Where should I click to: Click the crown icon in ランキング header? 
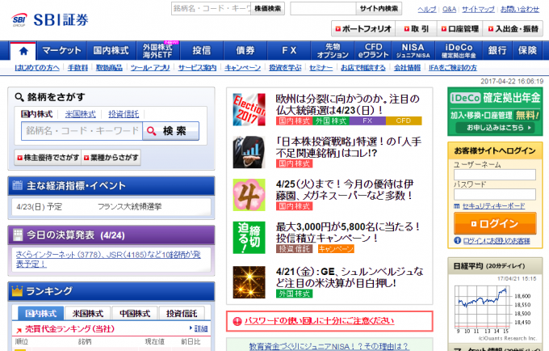pyautogui.click(x=17, y=291)
